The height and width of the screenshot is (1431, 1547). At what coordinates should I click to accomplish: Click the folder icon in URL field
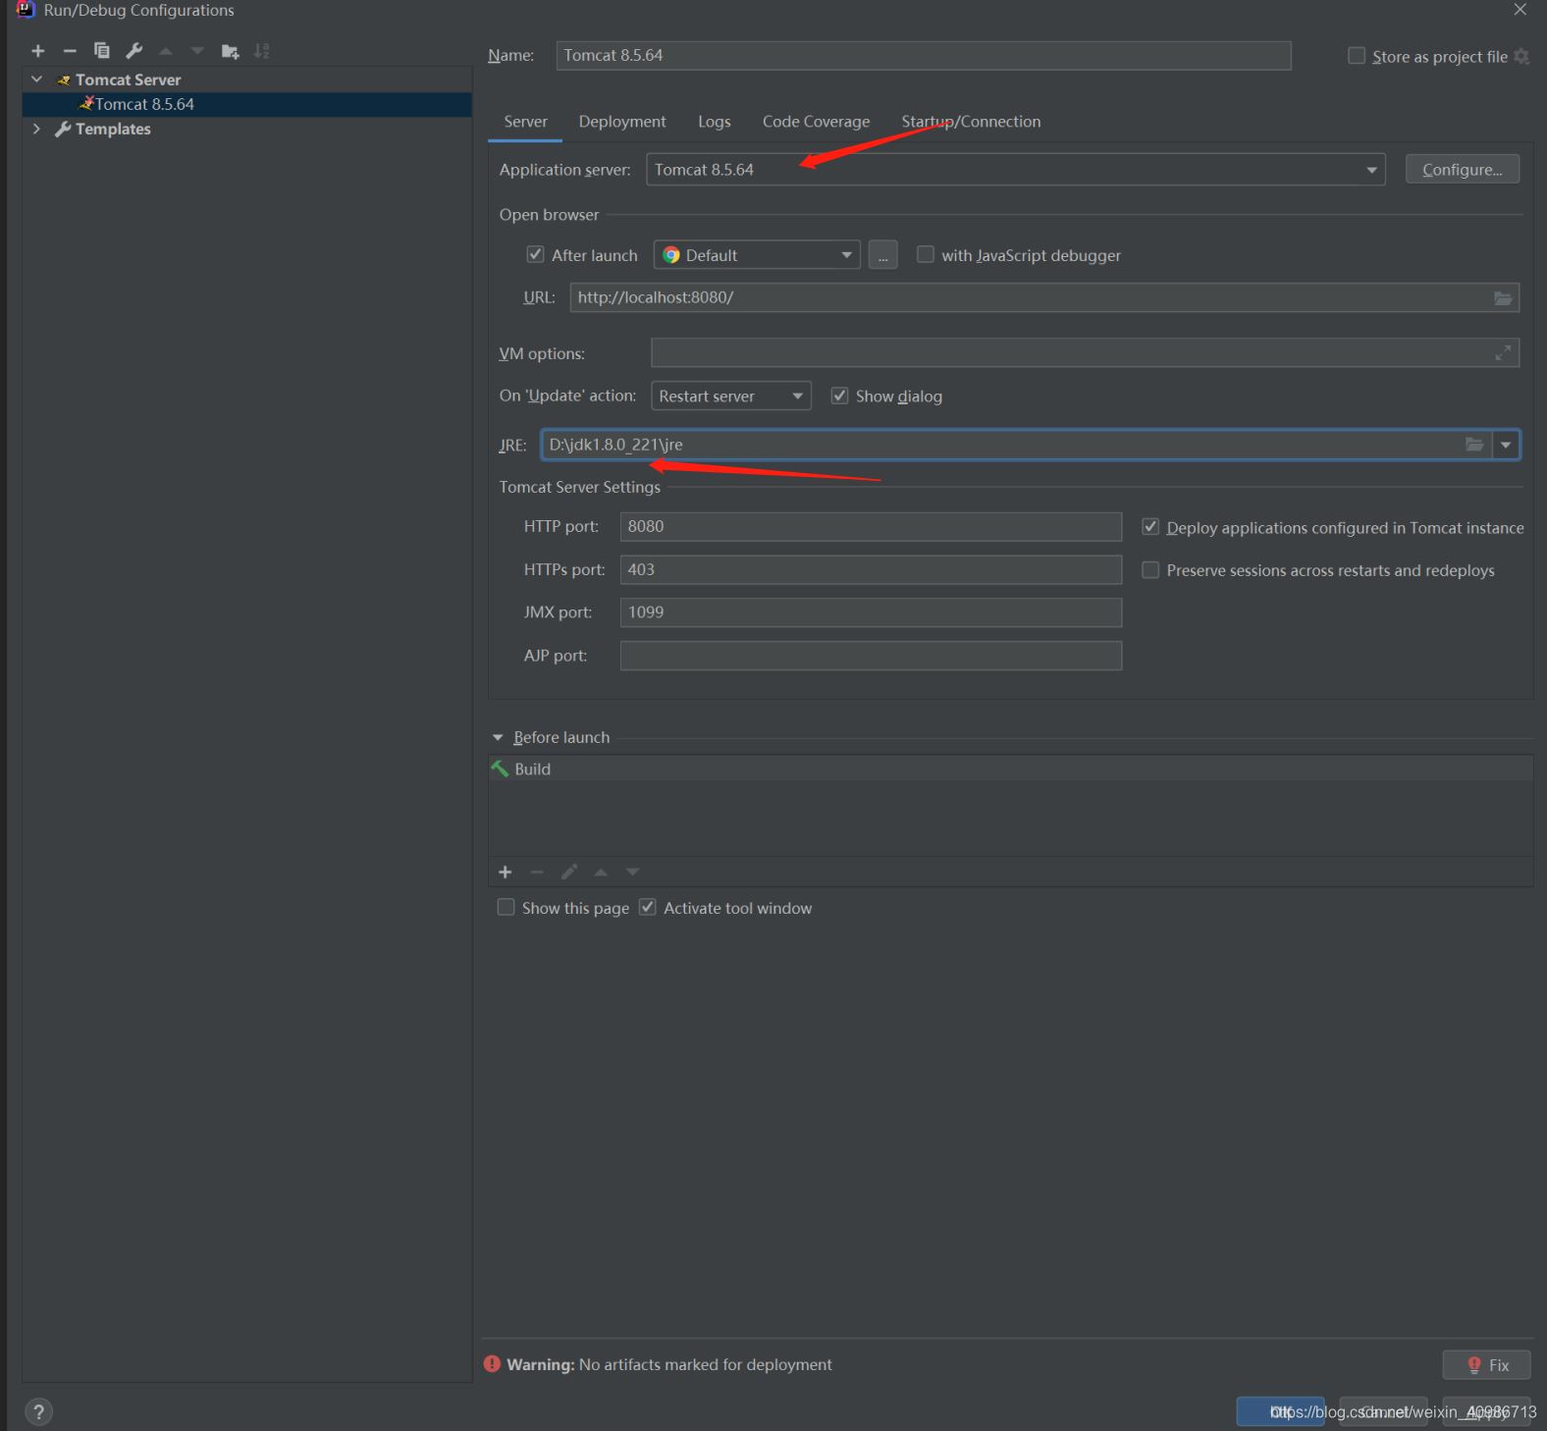click(1502, 298)
